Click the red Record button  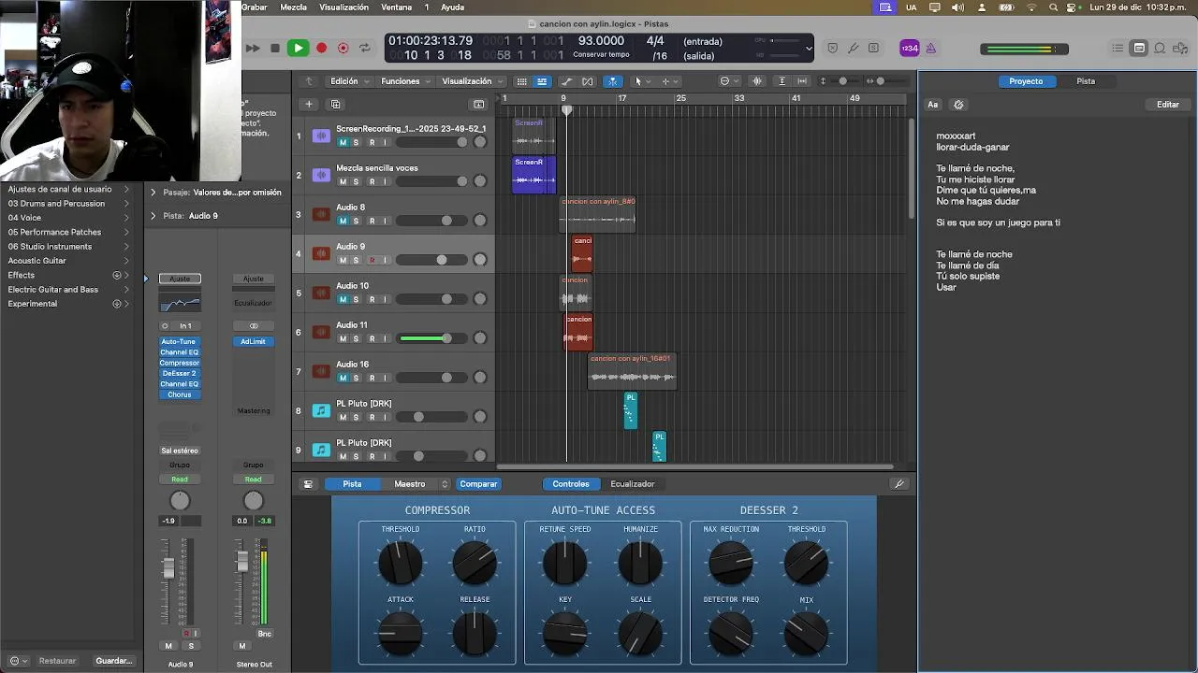click(x=321, y=48)
